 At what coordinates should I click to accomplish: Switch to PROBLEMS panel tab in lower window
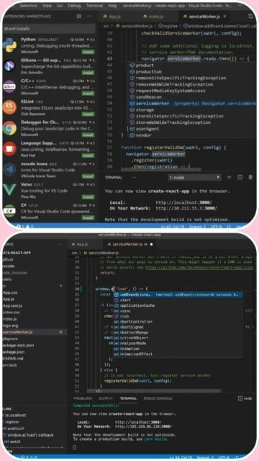[x=83, y=398]
